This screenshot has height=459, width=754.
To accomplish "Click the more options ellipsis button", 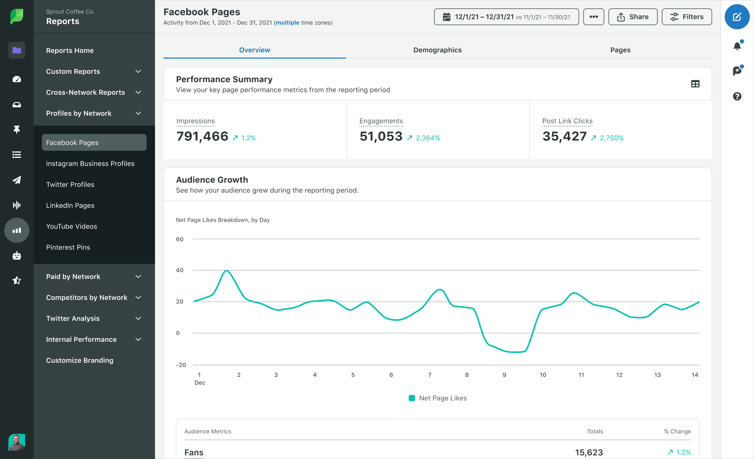I will pyautogui.click(x=593, y=17).
